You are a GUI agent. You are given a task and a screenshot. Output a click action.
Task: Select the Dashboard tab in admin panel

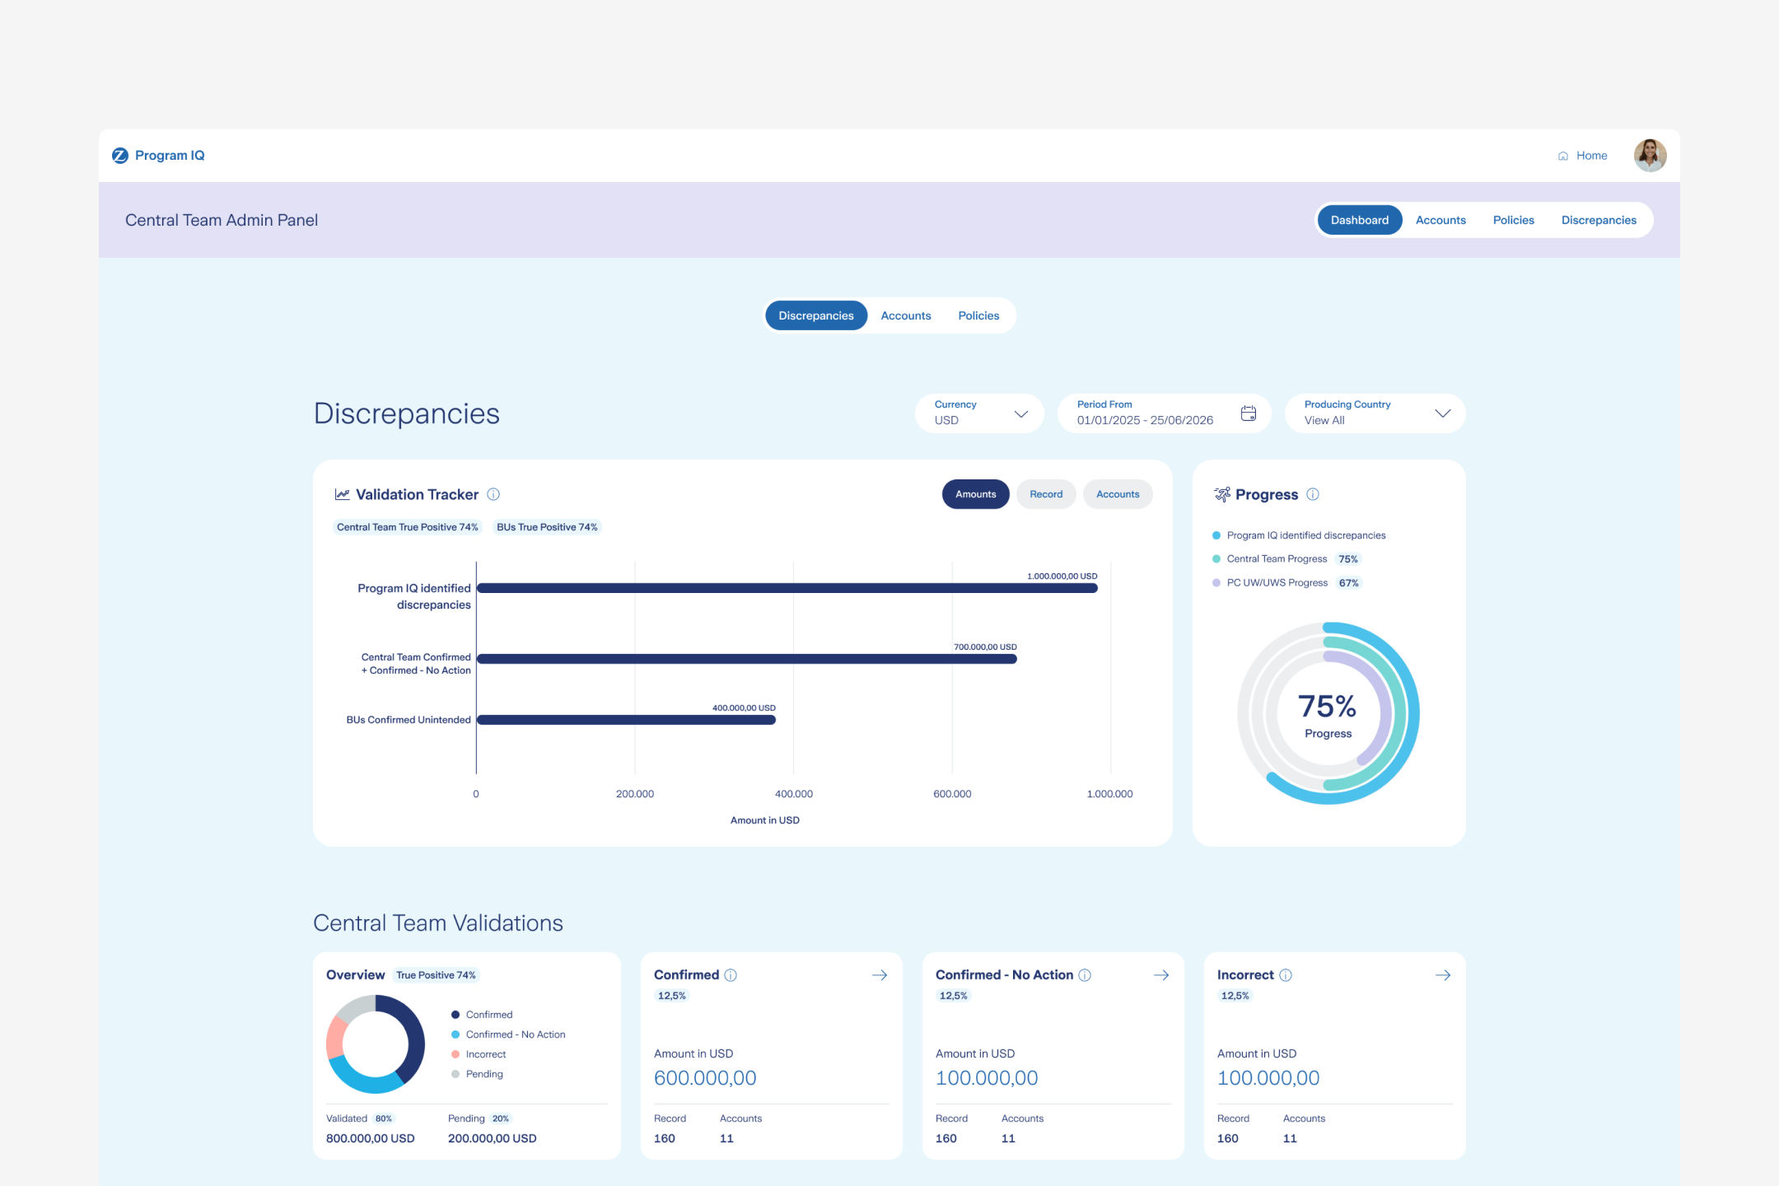[x=1360, y=220]
